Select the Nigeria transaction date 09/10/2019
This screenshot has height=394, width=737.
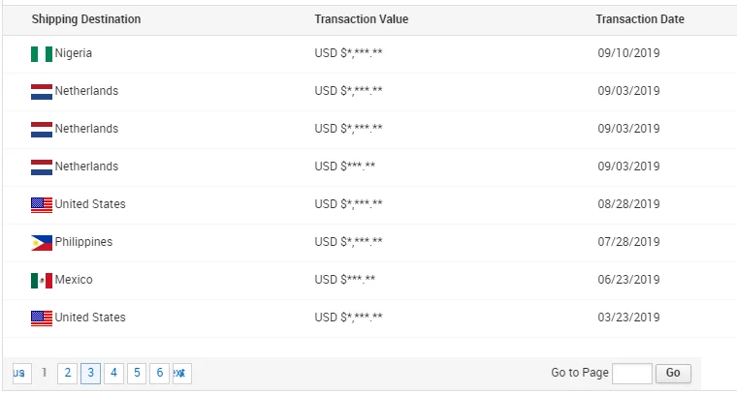[628, 53]
